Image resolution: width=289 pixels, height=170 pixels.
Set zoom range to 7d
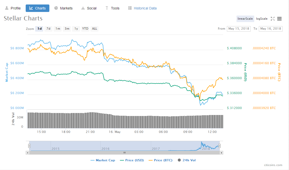point(48,29)
